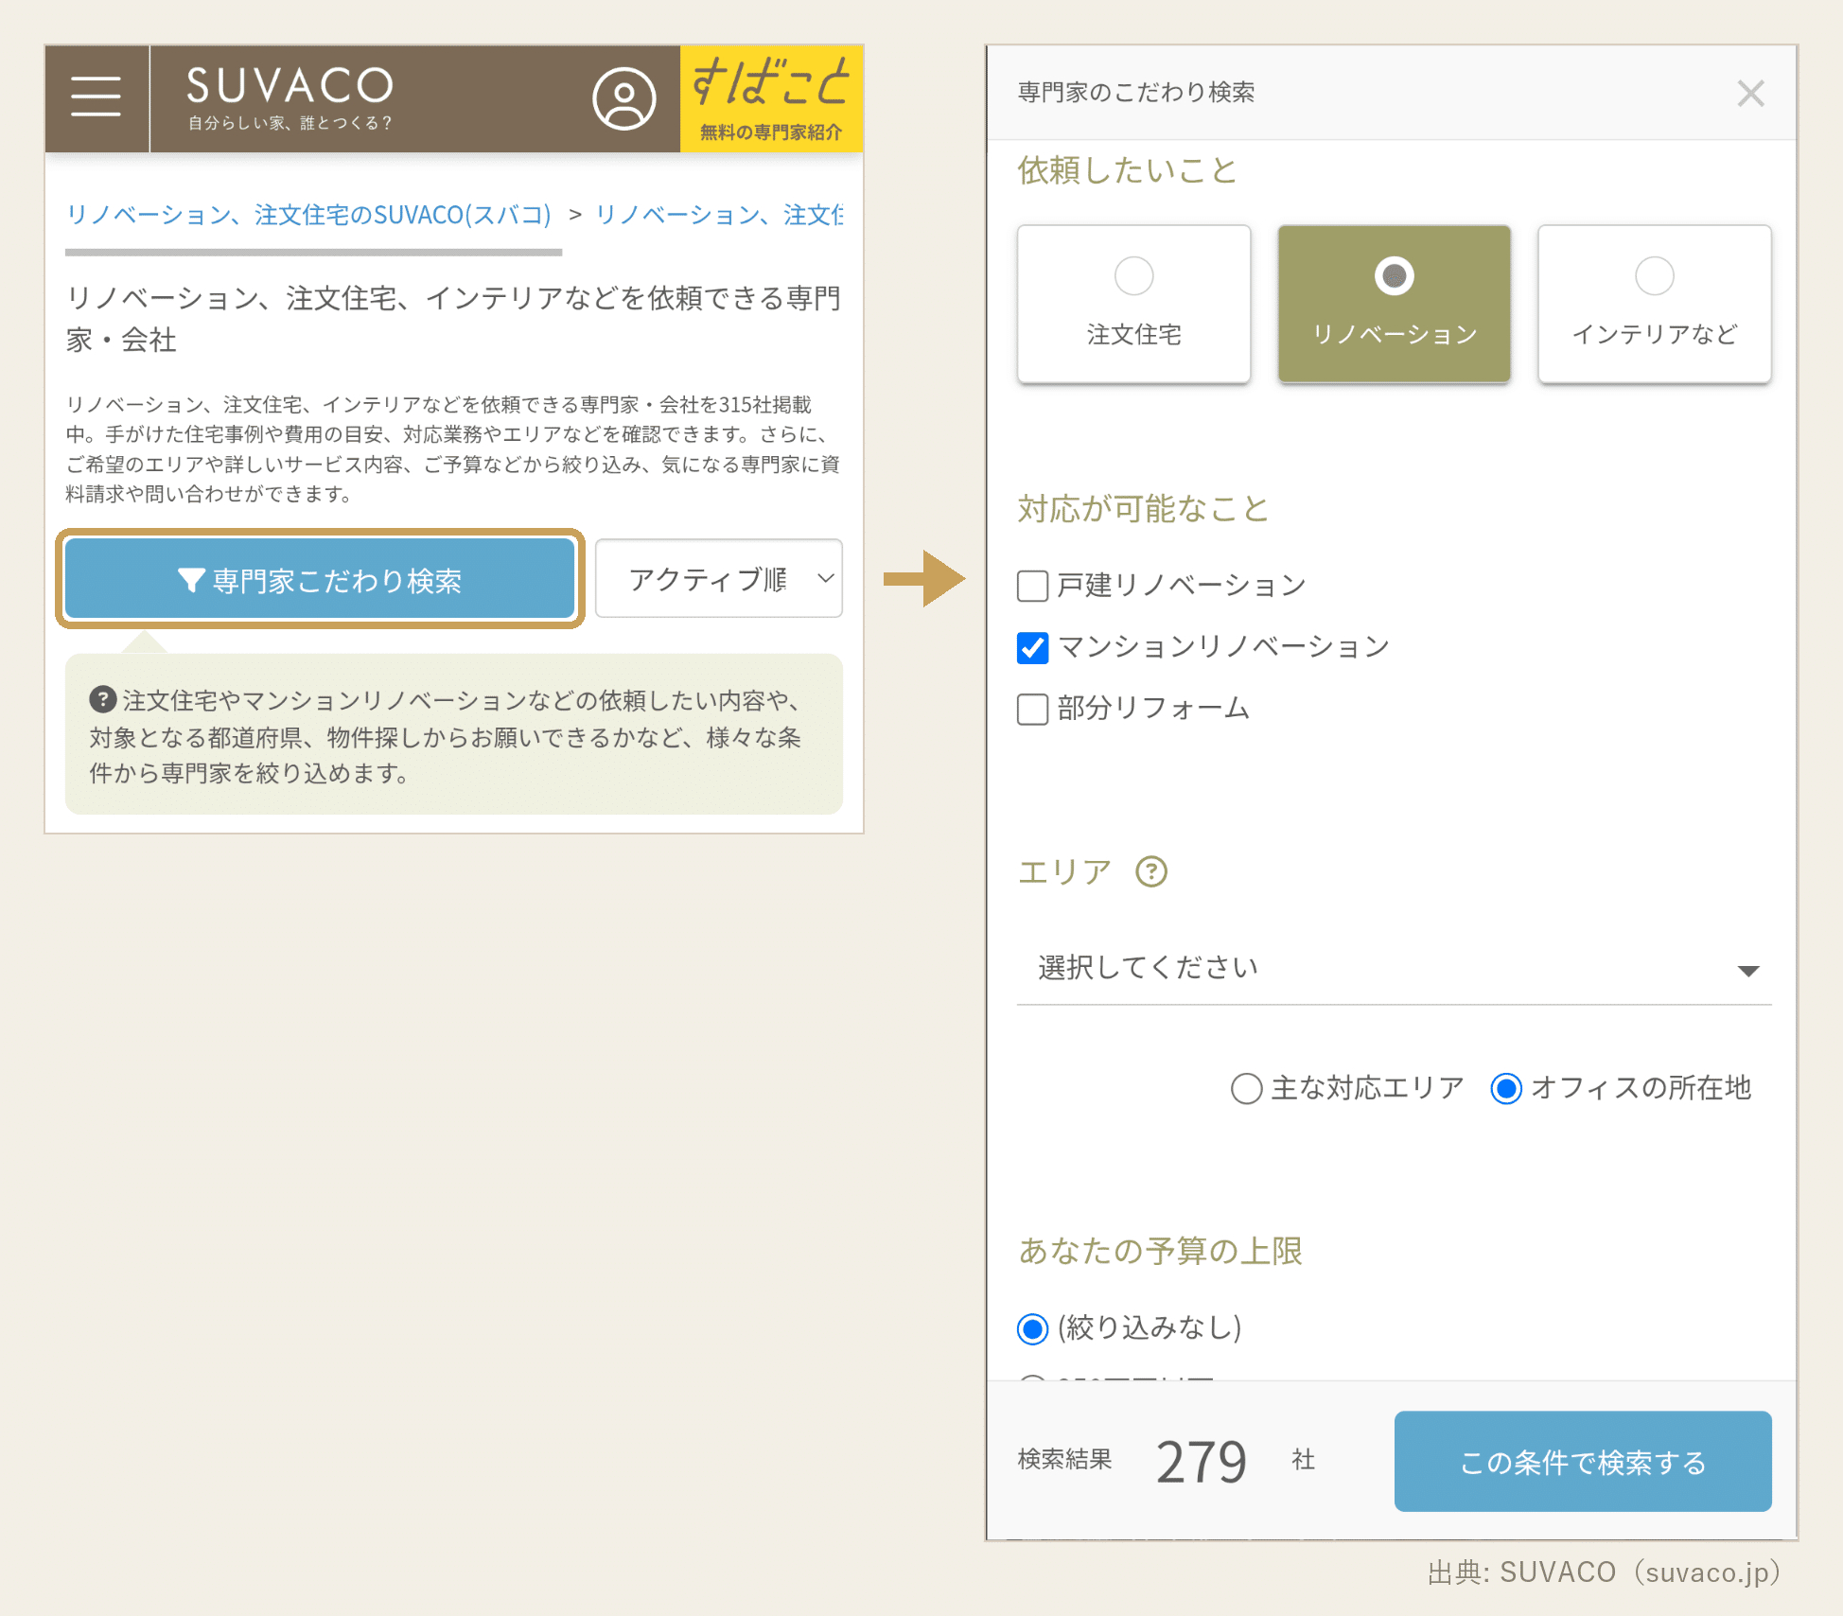This screenshot has width=1843, height=1616.
Task: Click the 専門家こだわり検索 filter button
Action: (320, 579)
